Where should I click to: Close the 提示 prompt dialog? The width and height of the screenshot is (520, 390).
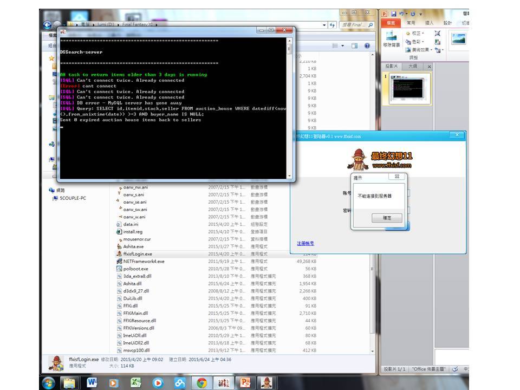397,177
